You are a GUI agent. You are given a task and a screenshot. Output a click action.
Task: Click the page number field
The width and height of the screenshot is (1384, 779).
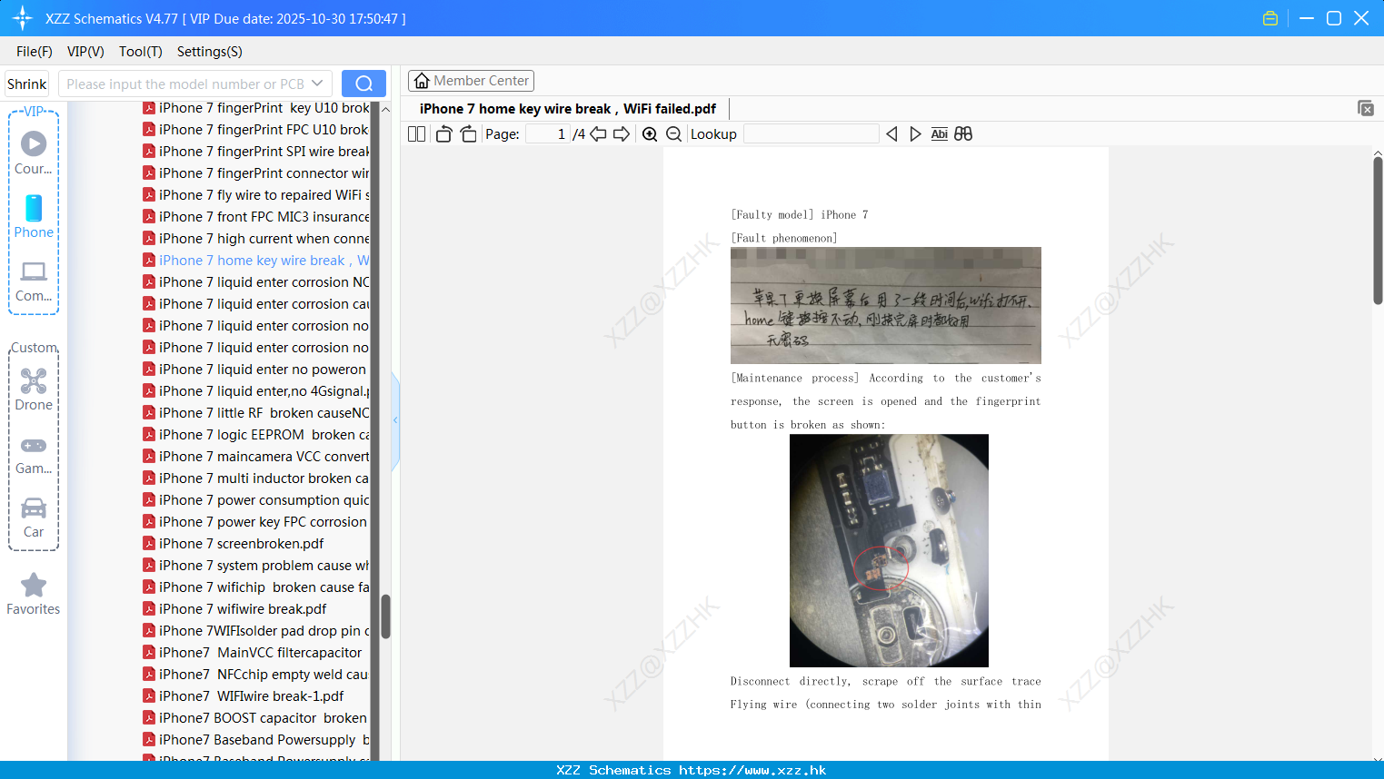tap(547, 134)
